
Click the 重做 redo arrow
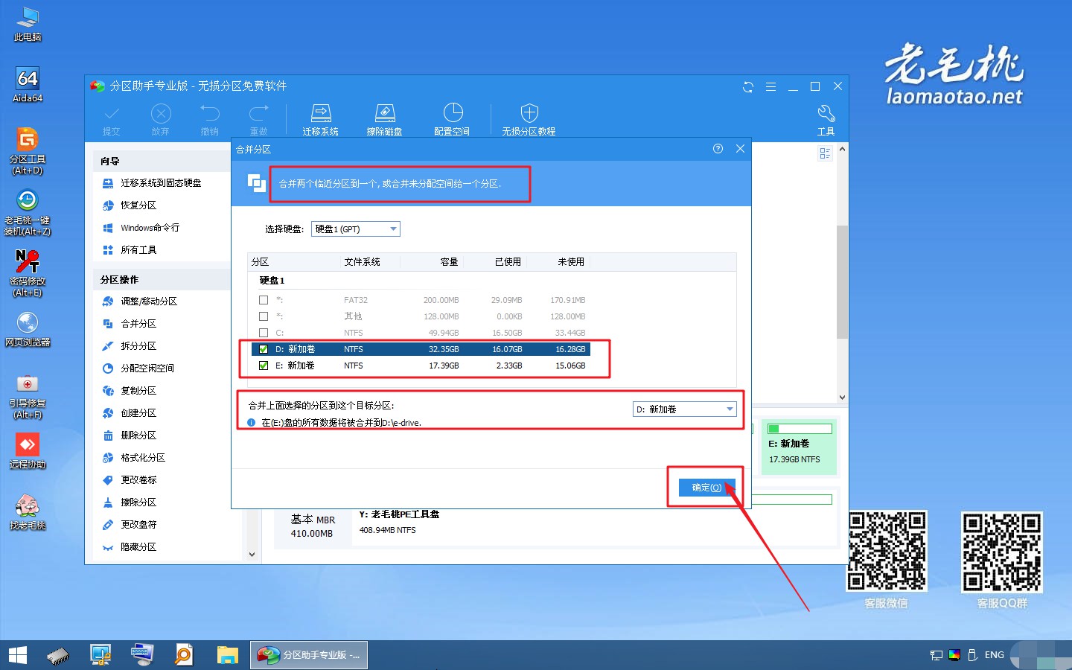tap(258, 119)
